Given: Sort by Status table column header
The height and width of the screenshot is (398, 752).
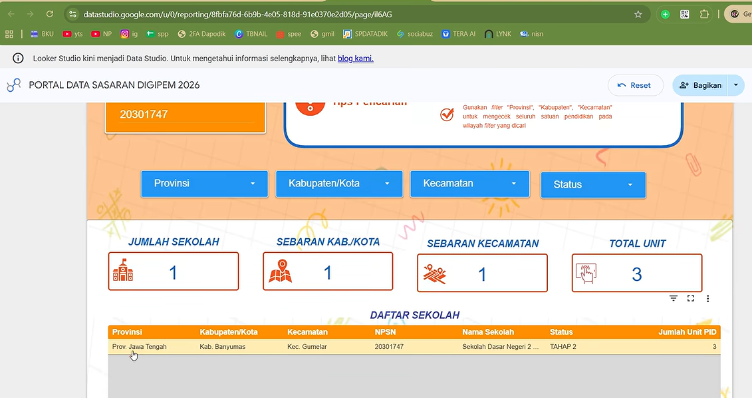Looking at the screenshot, I should 561,331.
